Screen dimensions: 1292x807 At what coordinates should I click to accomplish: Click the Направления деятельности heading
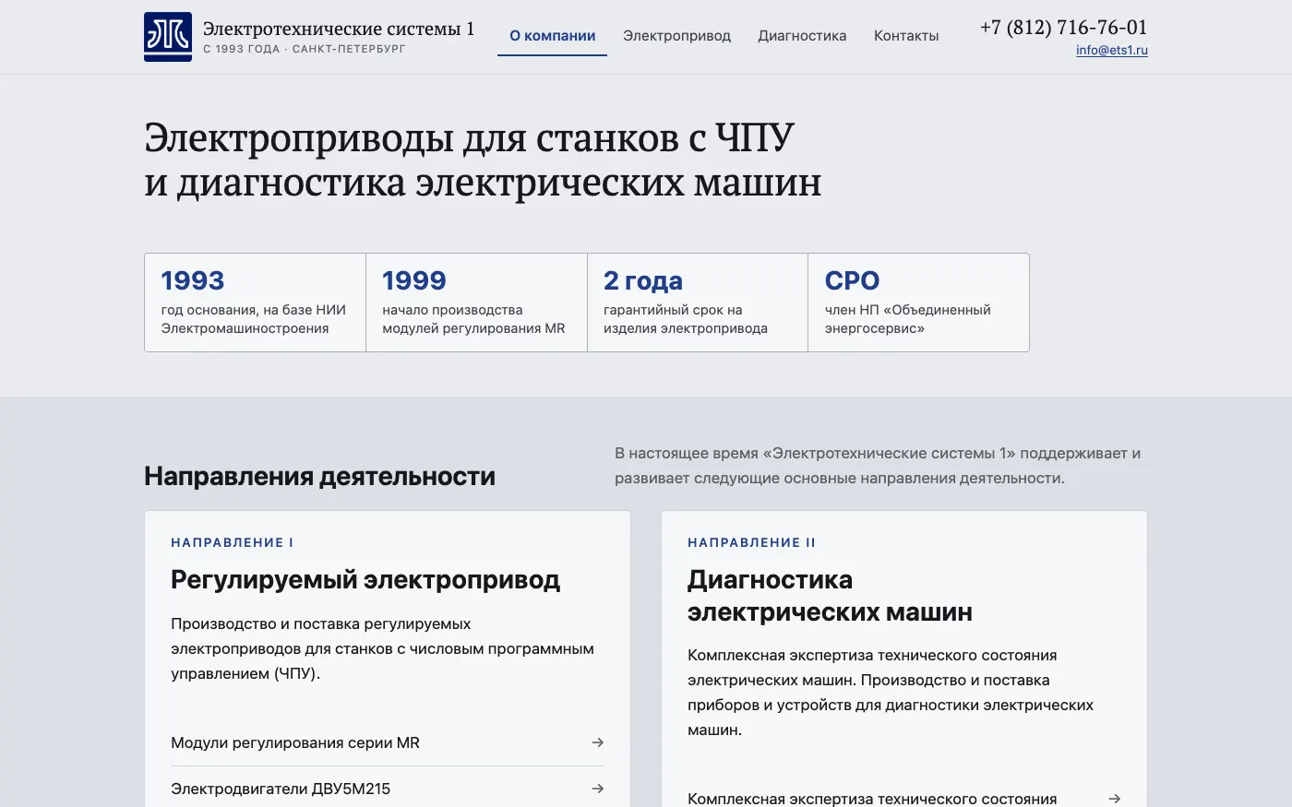(319, 476)
